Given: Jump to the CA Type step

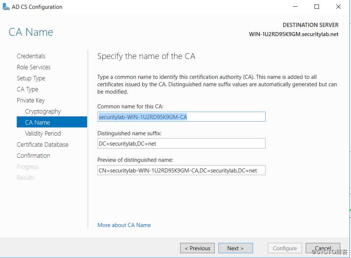Looking at the screenshot, I should pos(27,89).
